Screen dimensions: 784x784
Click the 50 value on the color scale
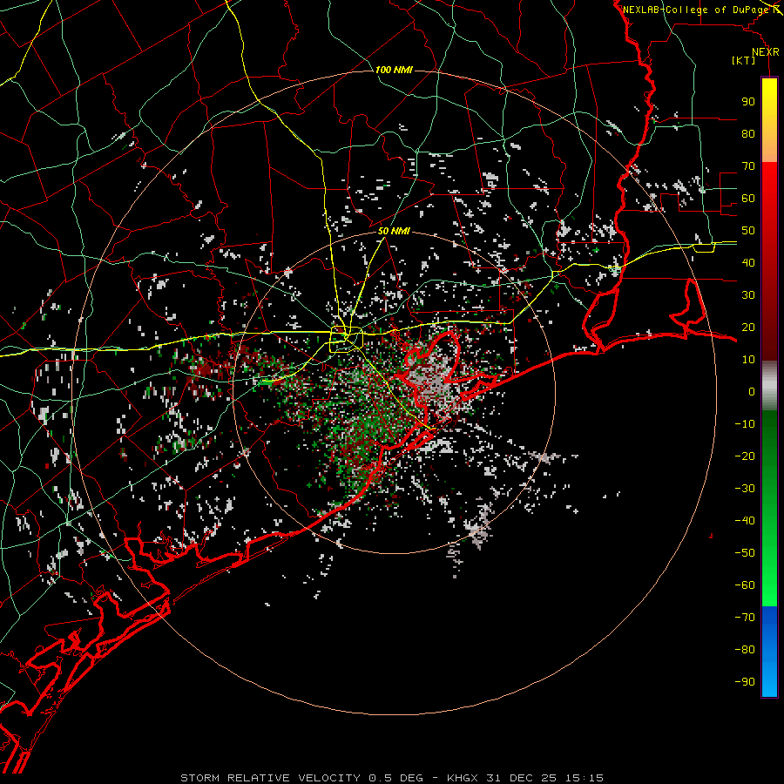pyautogui.click(x=748, y=231)
